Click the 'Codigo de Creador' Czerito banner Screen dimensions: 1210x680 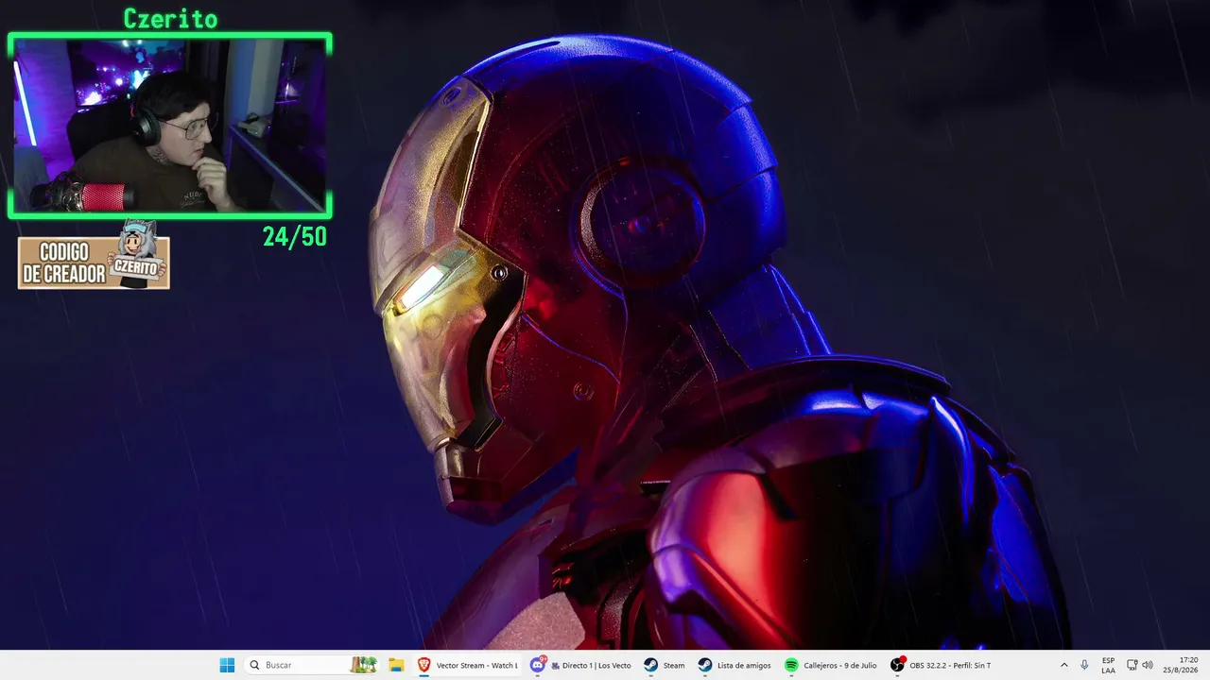[x=94, y=255]
